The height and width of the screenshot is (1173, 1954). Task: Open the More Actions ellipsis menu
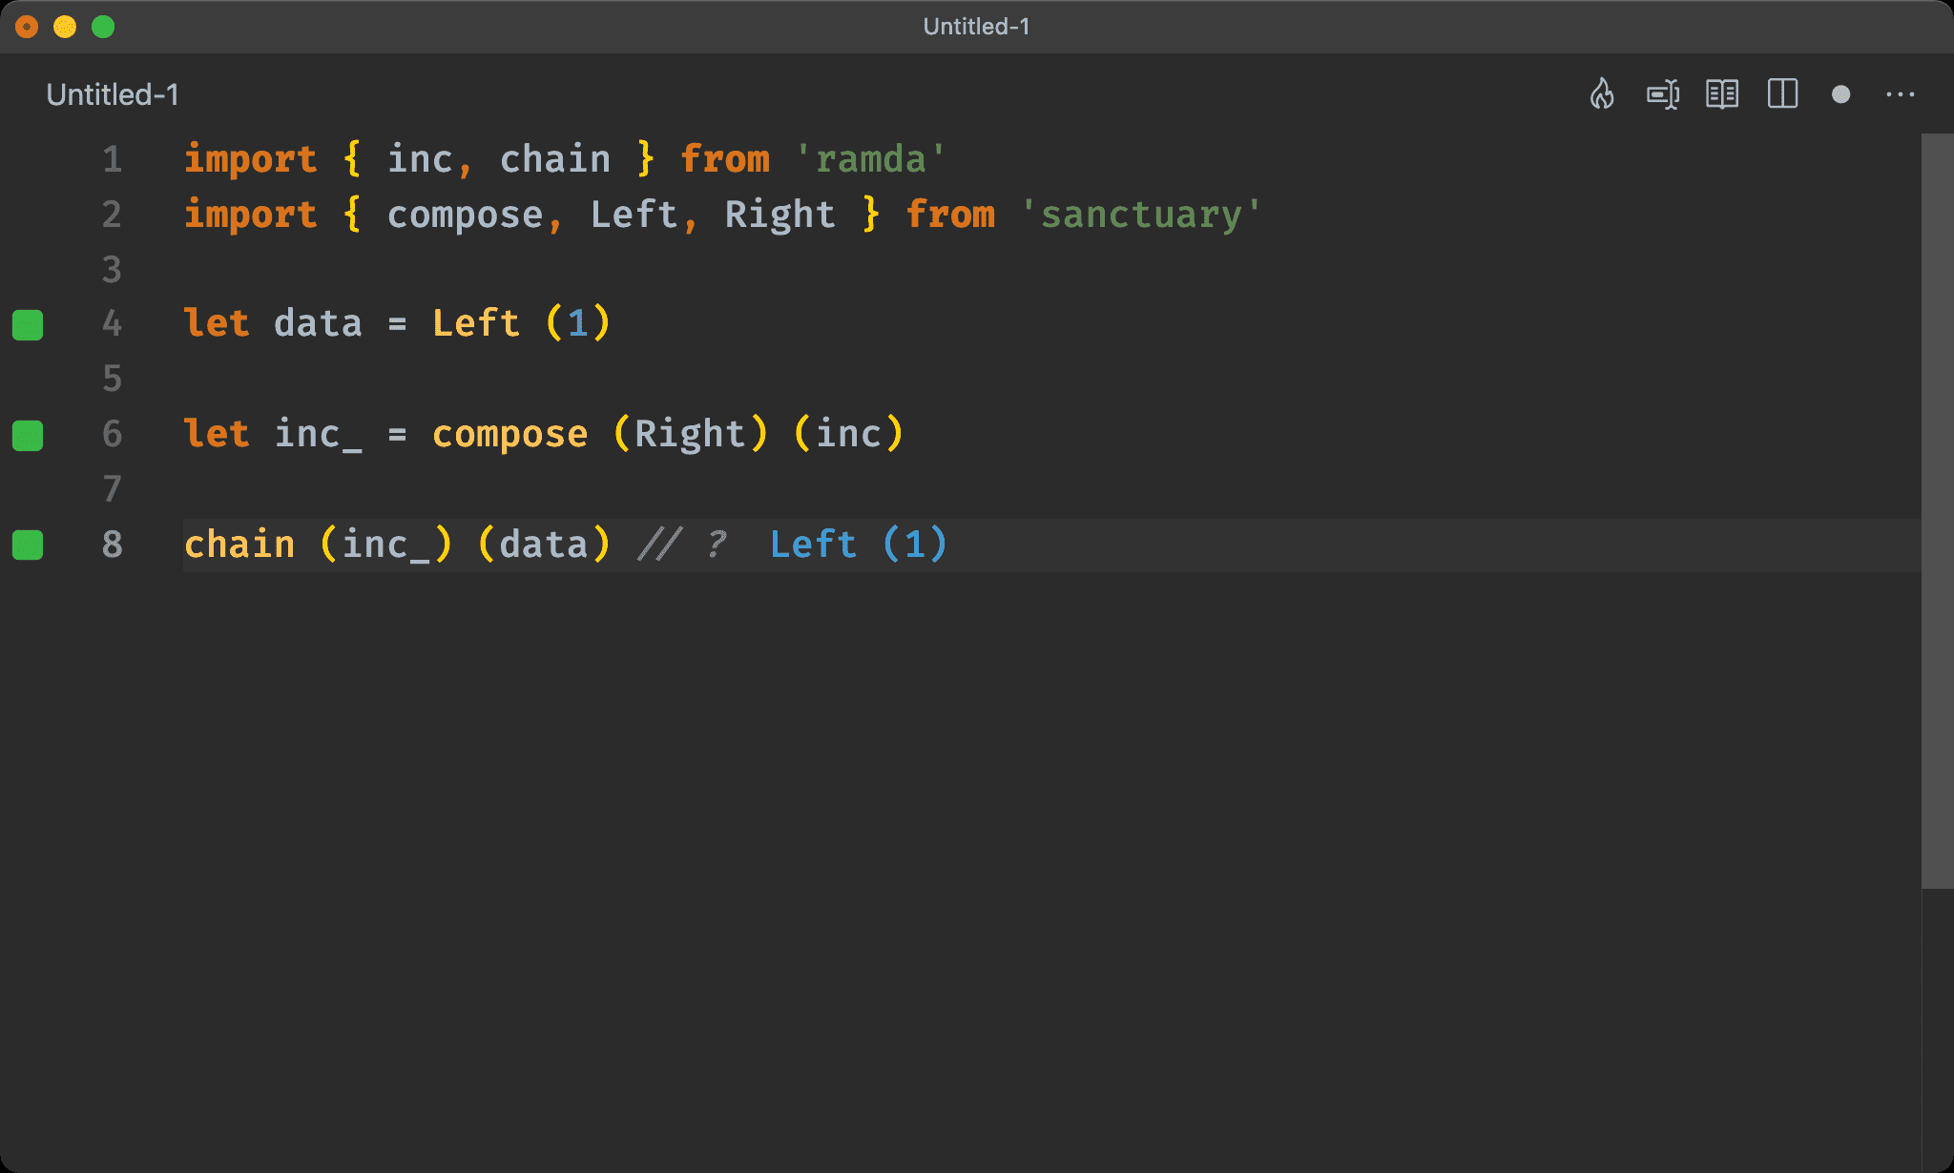coord(1901,94)
